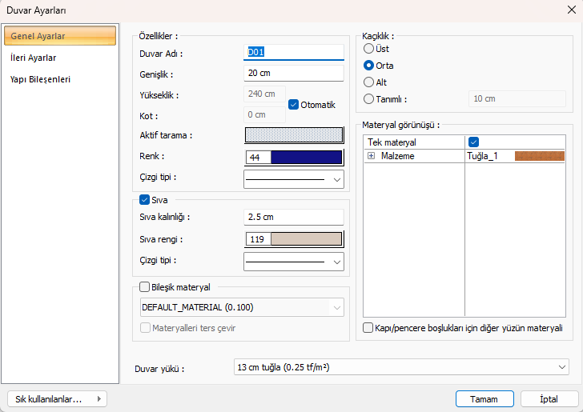This screenshot has width=583, height=412.
Task: Click the dark blue Renk color swatch
Action: click(x=306, y=157)
